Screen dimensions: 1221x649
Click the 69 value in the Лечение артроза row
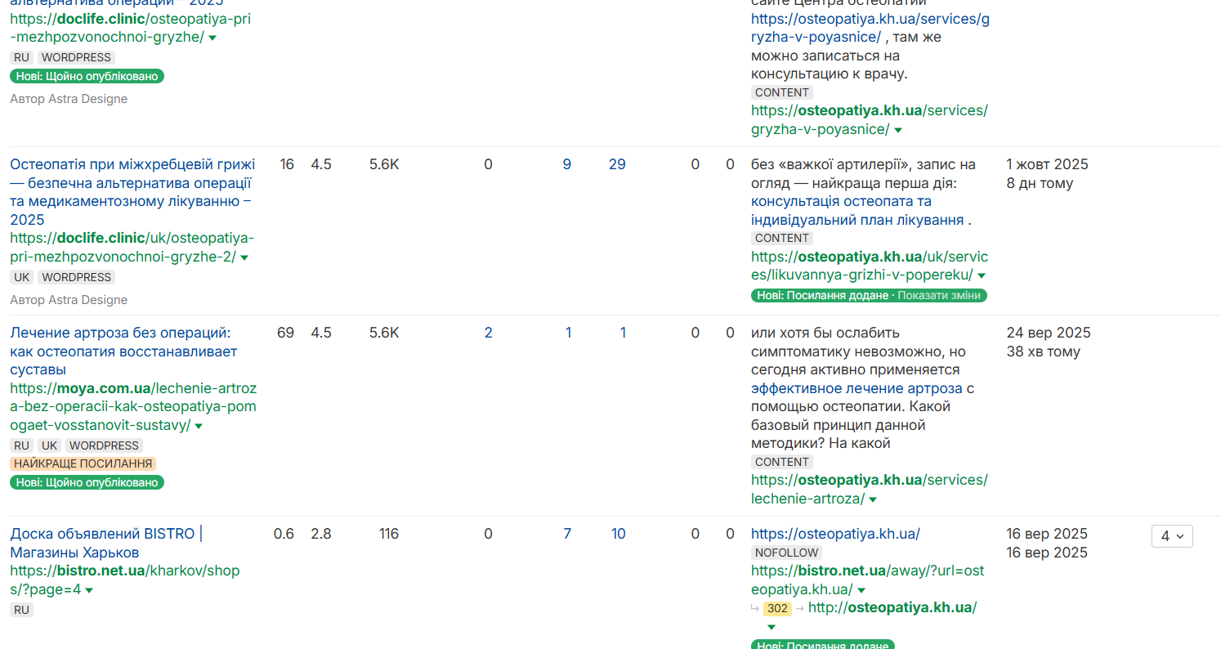[x=286, y=333]
